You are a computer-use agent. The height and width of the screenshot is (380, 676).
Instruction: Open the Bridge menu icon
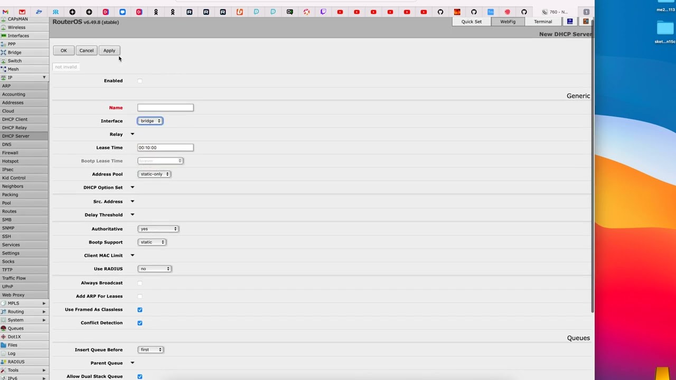(x=4, y=53)
